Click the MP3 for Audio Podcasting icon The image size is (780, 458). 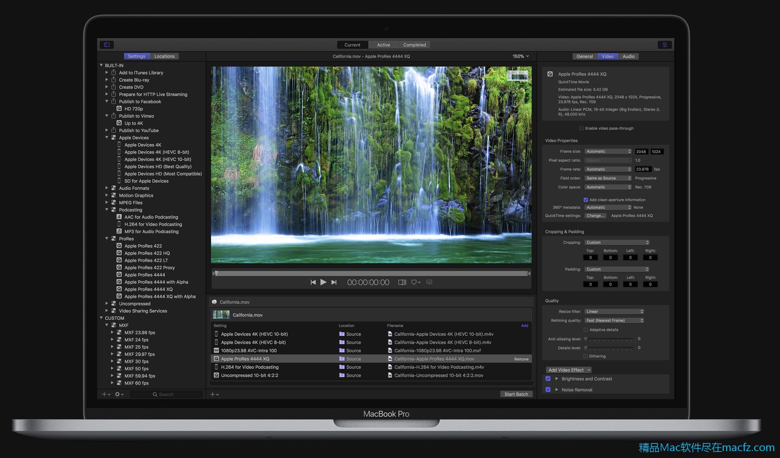click(119, 231)
